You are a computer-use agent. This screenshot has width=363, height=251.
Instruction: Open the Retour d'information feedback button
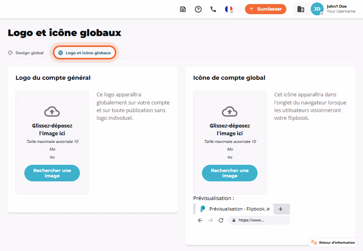coord(333,242)
